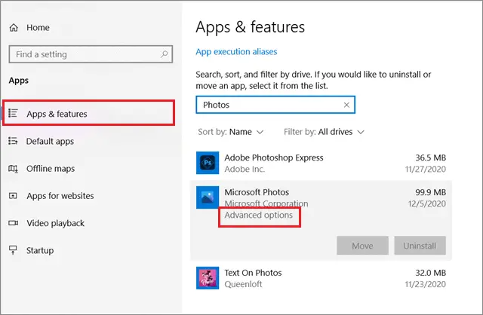Open Advanced options for Microsoft Photos
Image resolution: width=483 pixels, height=315 pixels.
[x=258, y=215]
